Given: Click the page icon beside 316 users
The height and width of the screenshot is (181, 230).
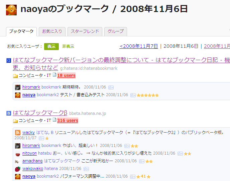Looking at the screenshot, I should pyautogui.click(x=54, y=120).
